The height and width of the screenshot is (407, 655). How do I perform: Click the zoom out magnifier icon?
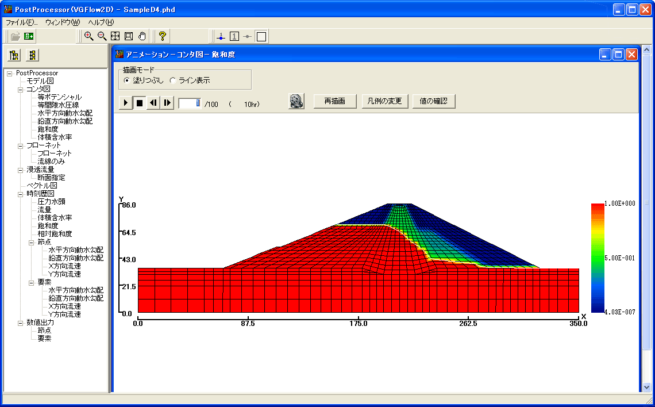[x=102, y=36]
